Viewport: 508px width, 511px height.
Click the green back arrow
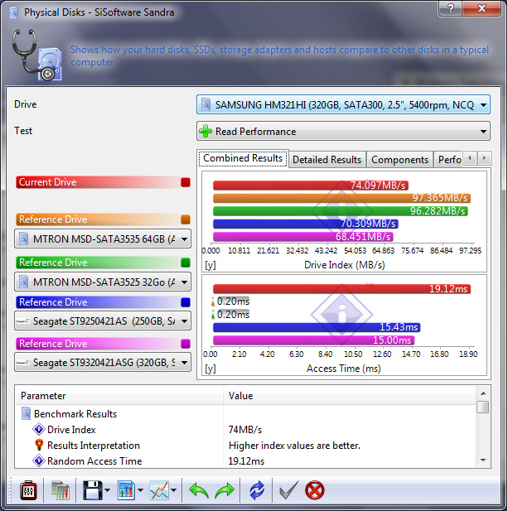point(199,490)
